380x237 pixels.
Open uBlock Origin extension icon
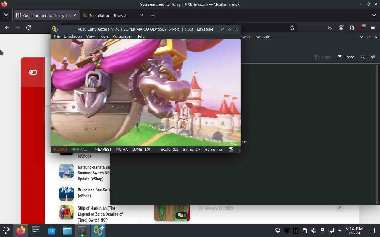pos(362,28)
